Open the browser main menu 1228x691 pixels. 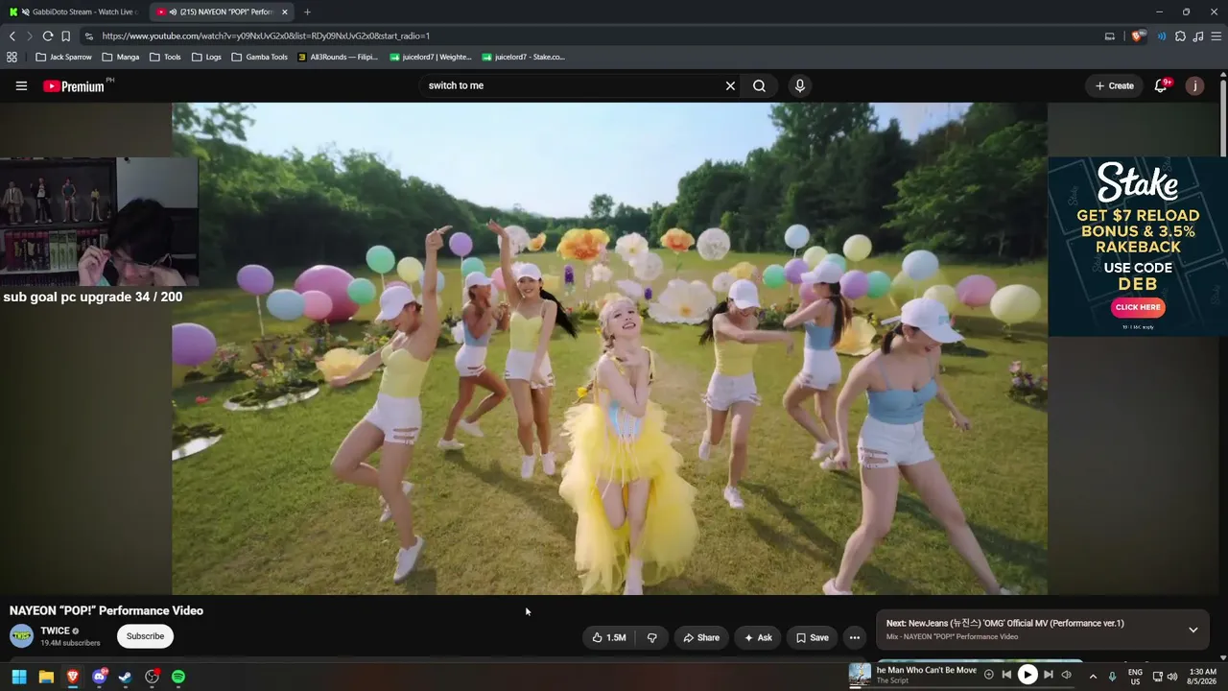pos(1216,36)
